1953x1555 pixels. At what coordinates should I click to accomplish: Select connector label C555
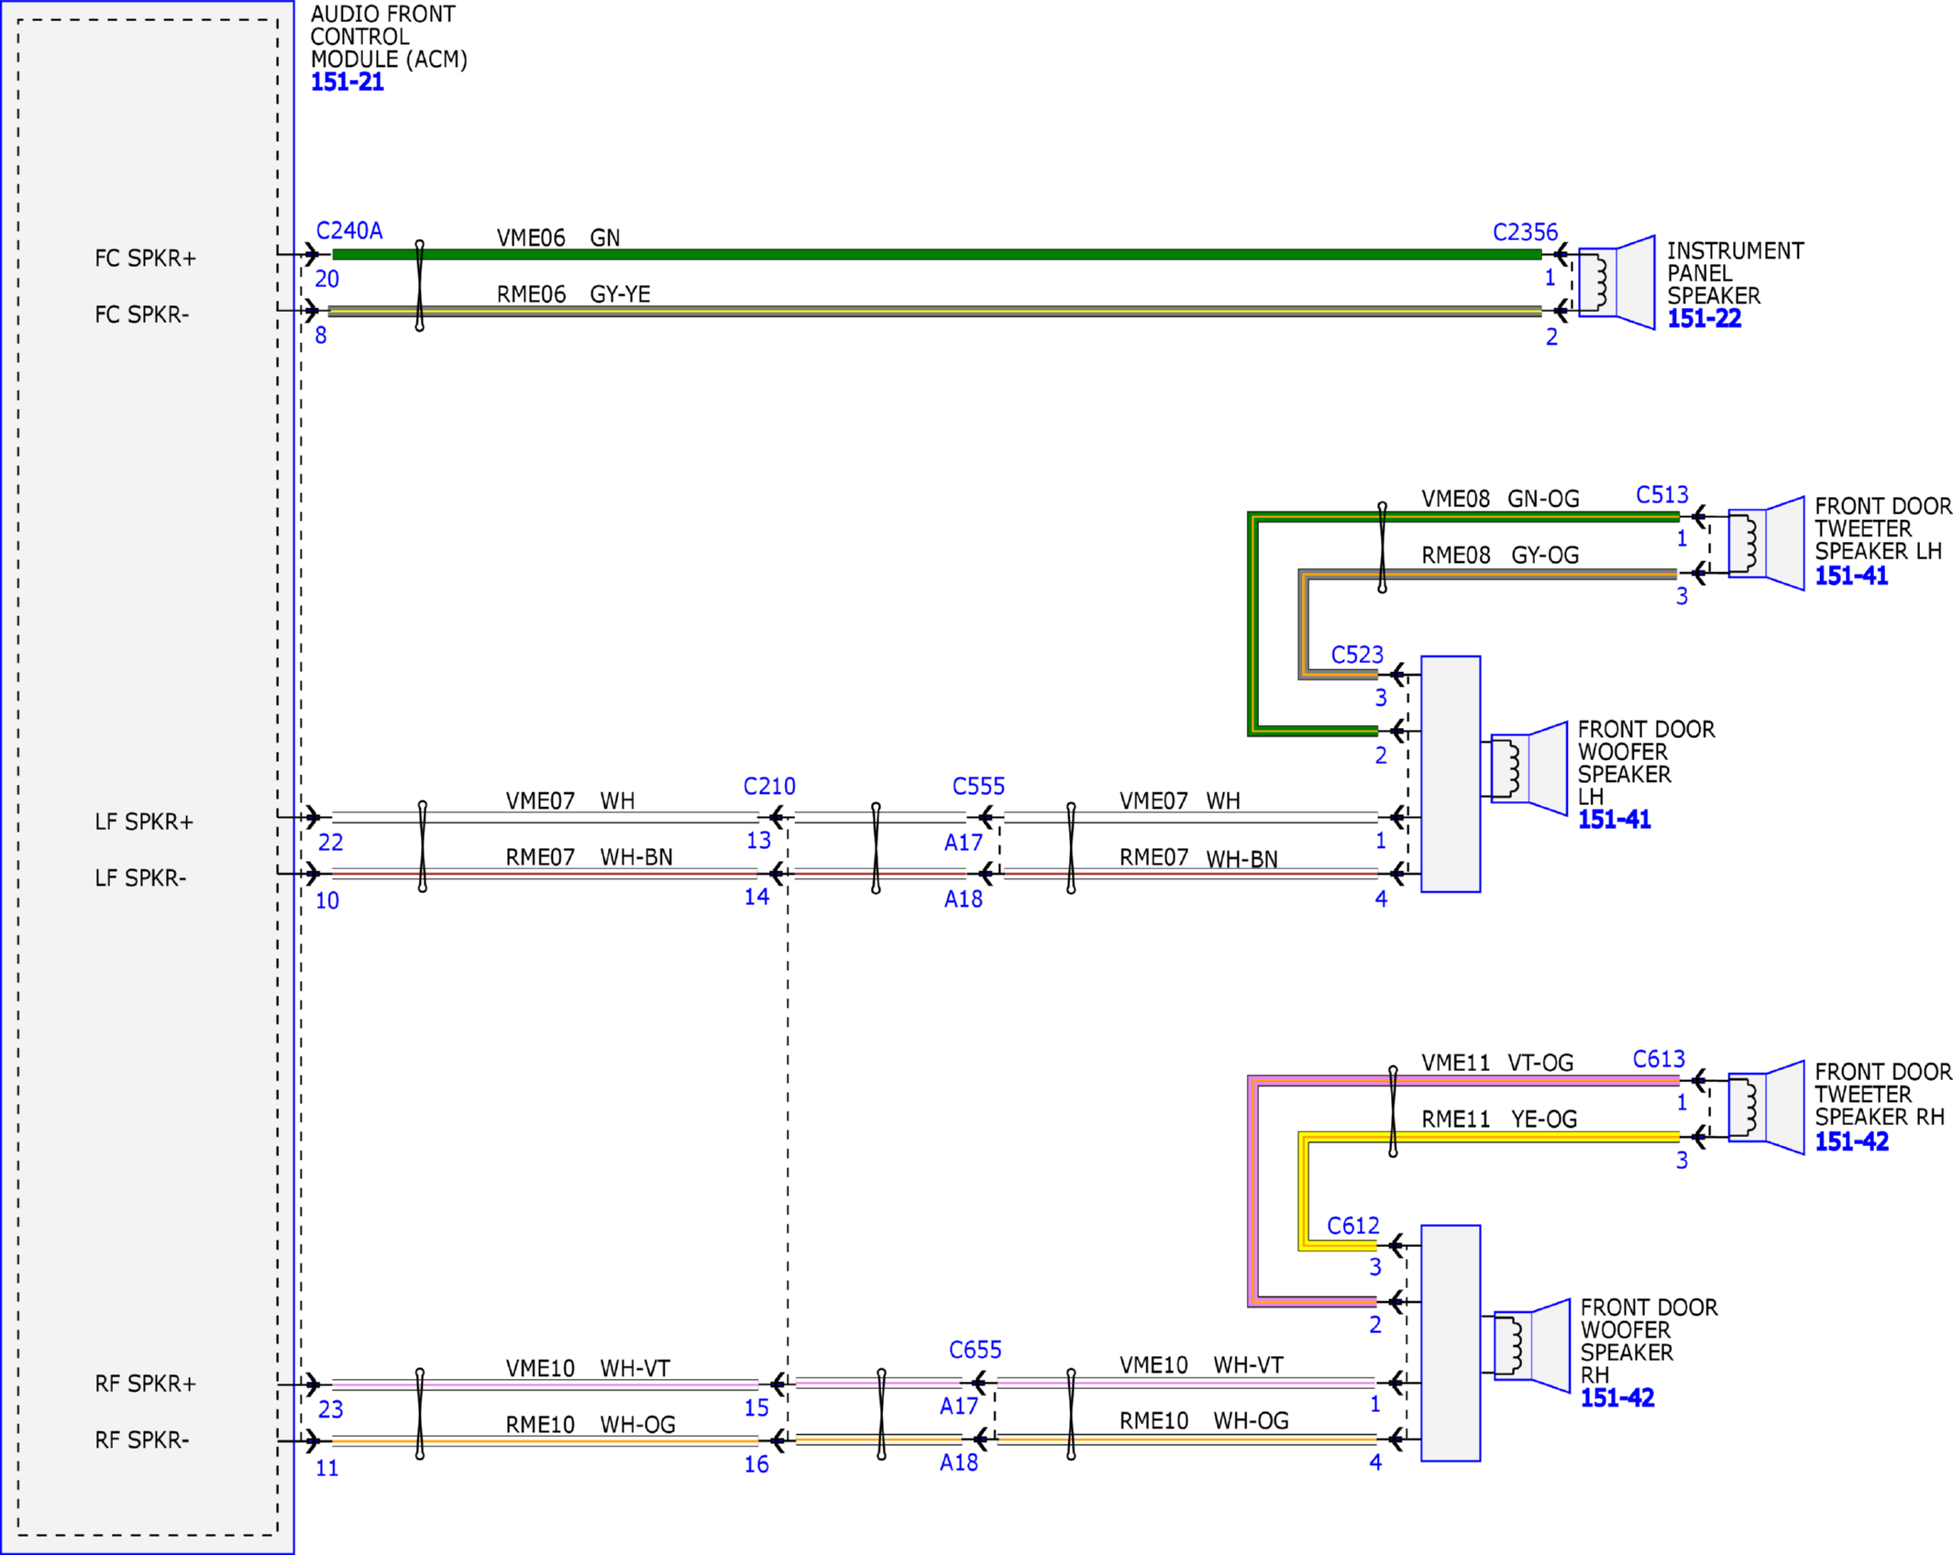click(x=978, y=786)
